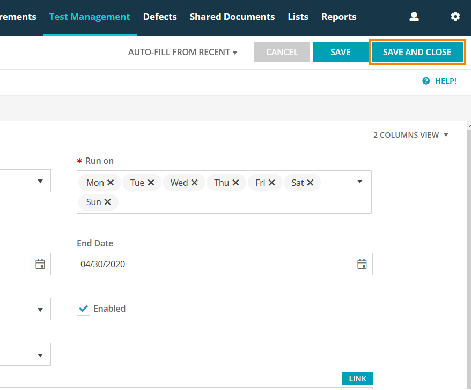Expand the Run on days dropdown
Viewport: 471px width, 390px height.
pos(360,182)
